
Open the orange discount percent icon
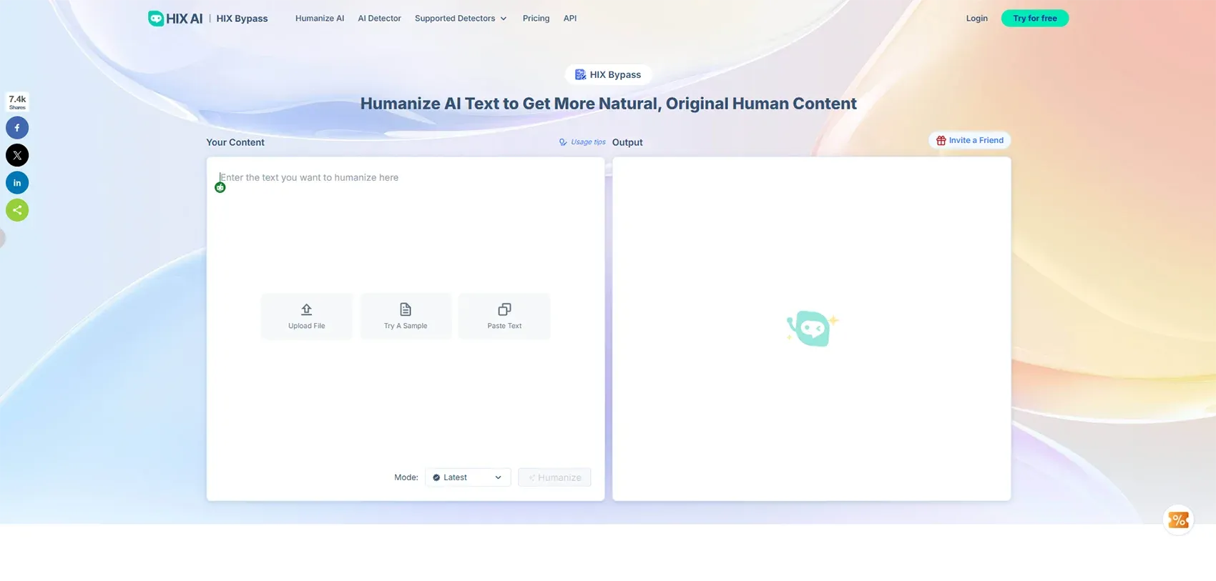pos(1178,520)
